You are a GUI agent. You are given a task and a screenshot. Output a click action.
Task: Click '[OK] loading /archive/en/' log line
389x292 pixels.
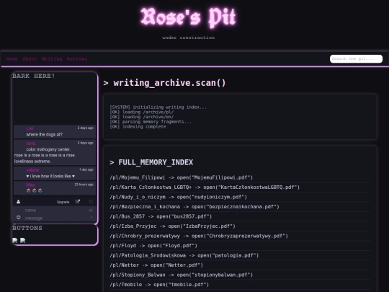coord(142,117)
